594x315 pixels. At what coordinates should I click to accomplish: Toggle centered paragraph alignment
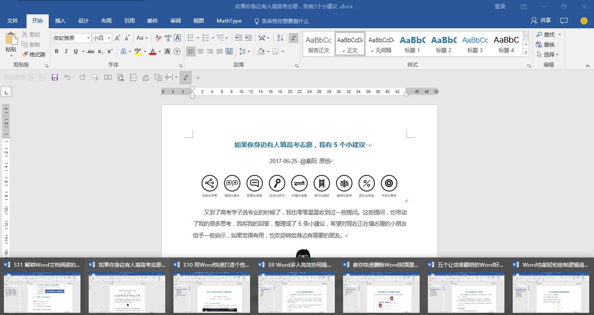[200, 51]
